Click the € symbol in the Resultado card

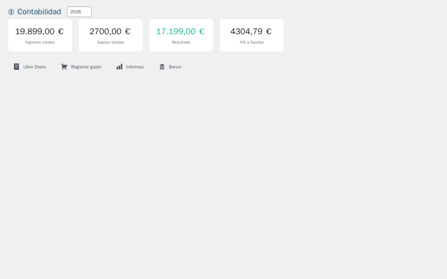[x=202, y=31]
